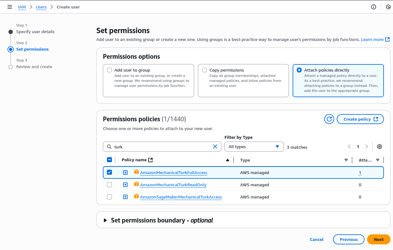Click the Next button
This screenshot has height=250, width=393.
coord(378,239)
